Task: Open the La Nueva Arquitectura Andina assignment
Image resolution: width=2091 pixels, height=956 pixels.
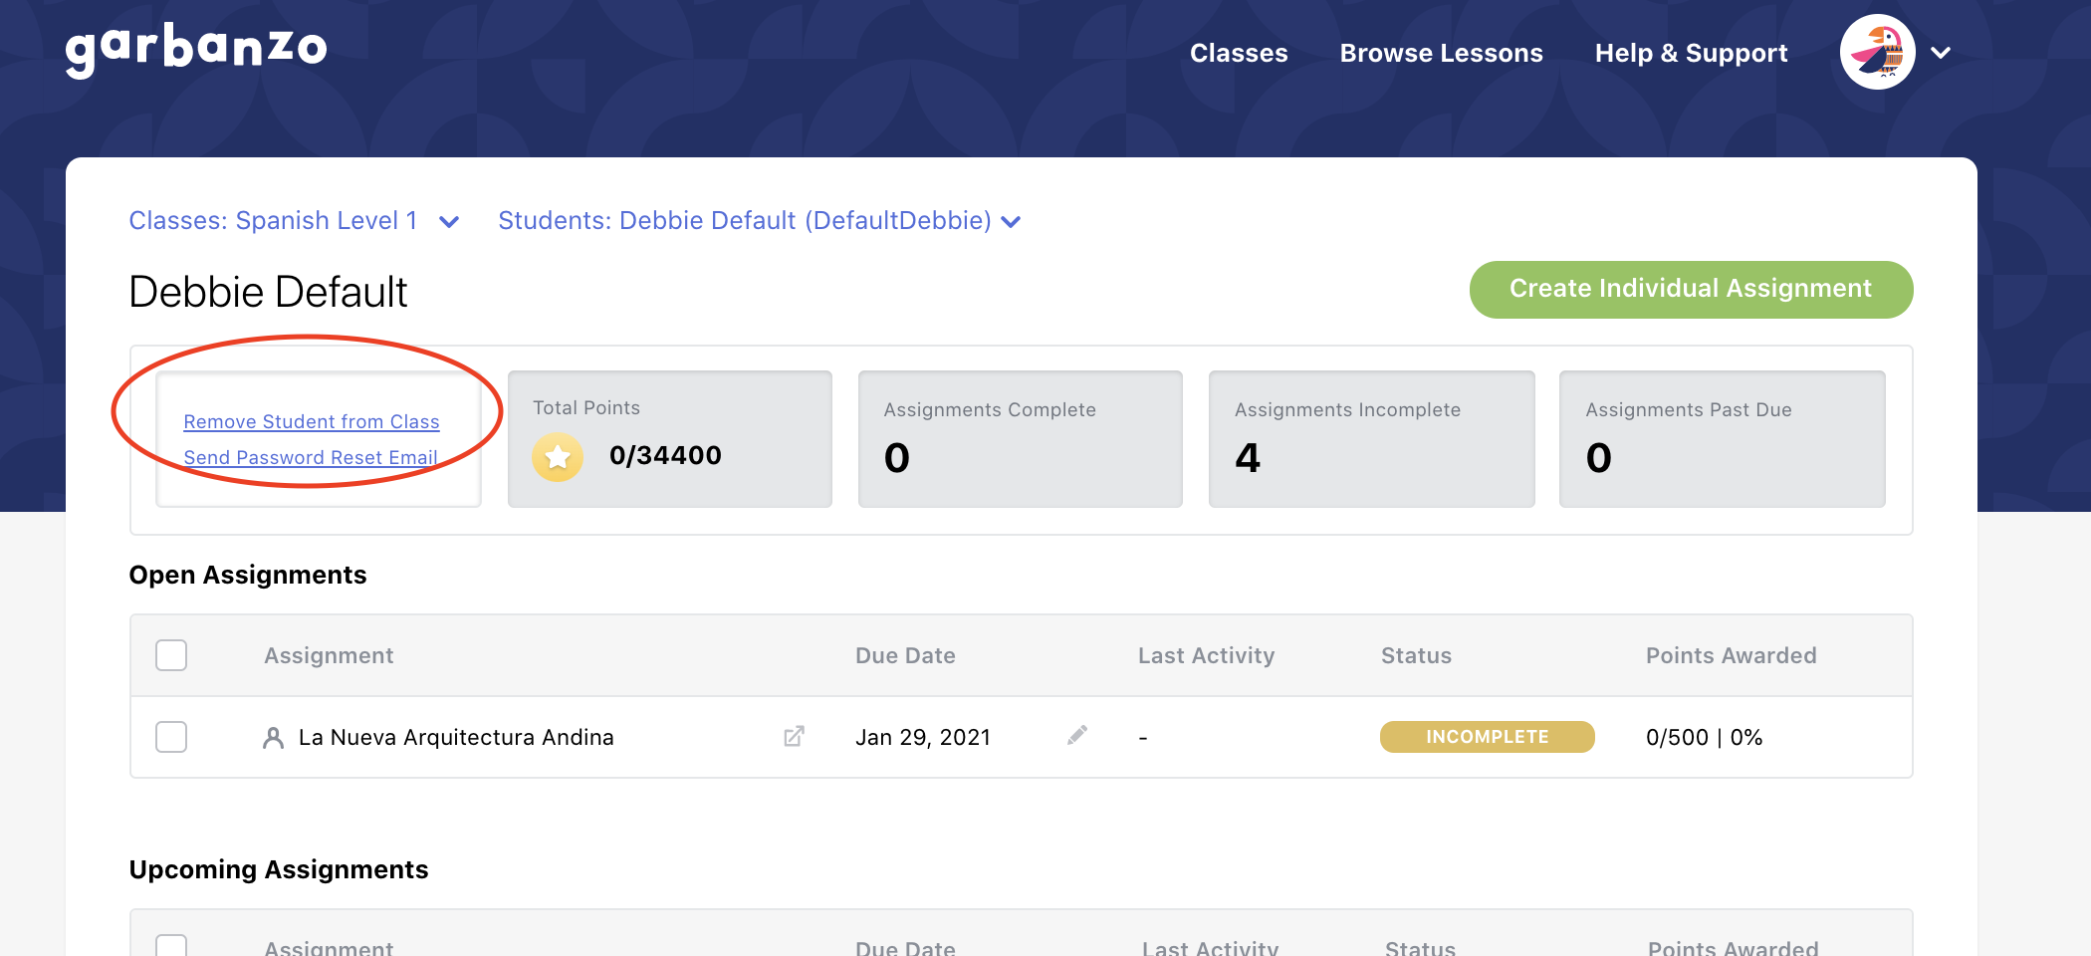Action: [x=456, y=737]
